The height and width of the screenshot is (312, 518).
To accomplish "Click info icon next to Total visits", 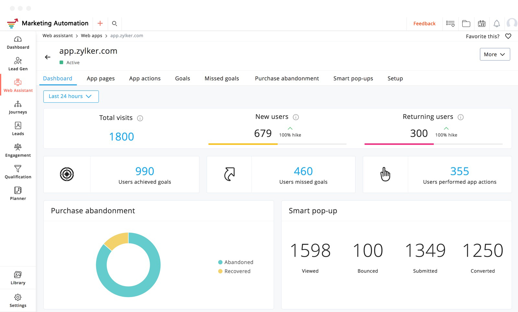I will coord(140,118).
